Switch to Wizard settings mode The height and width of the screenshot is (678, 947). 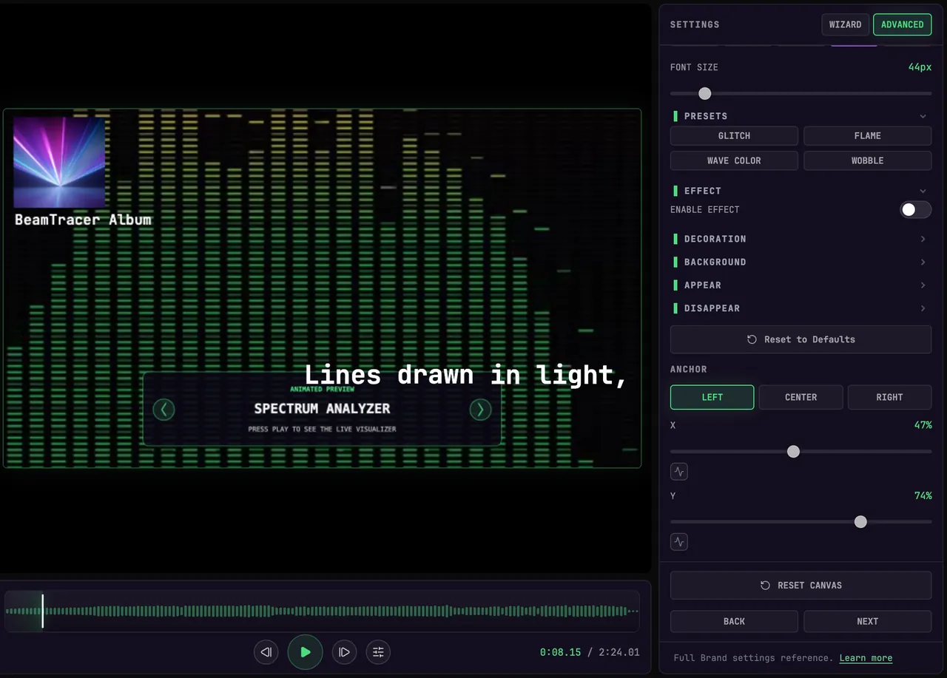[x=845, y=24]
